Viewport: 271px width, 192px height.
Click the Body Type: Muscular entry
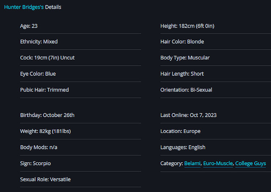[185, 58]
